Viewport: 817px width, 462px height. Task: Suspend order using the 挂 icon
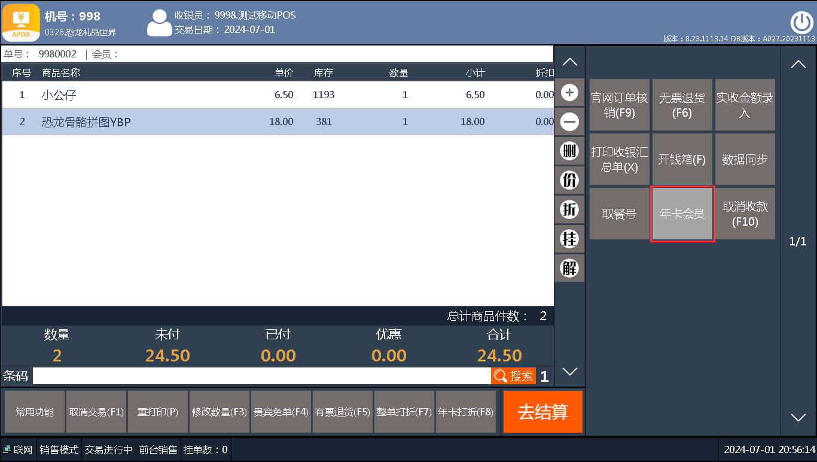[570, 238]
